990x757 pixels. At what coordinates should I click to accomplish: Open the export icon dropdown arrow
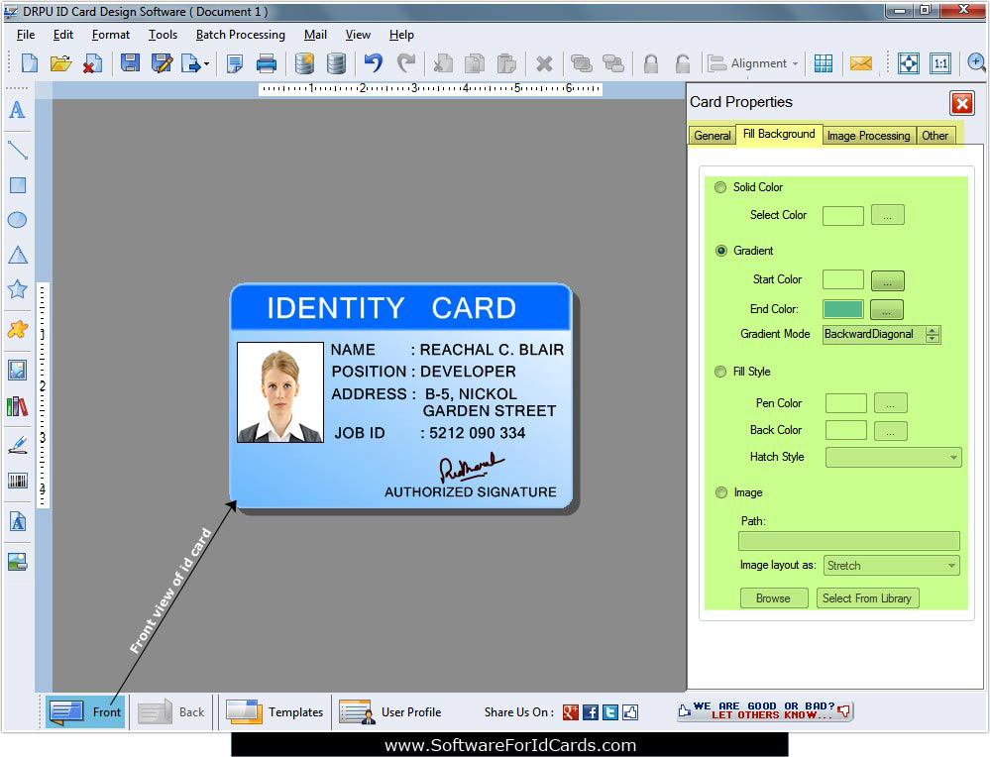[206, 63]
